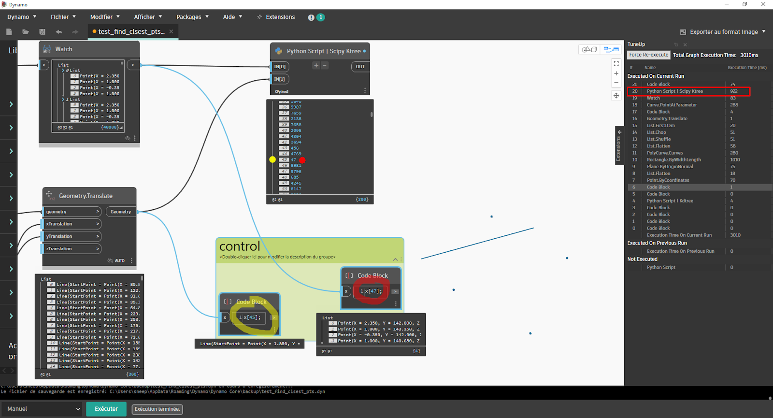Open Python Script node's three-dot menu

pos(365,90)
